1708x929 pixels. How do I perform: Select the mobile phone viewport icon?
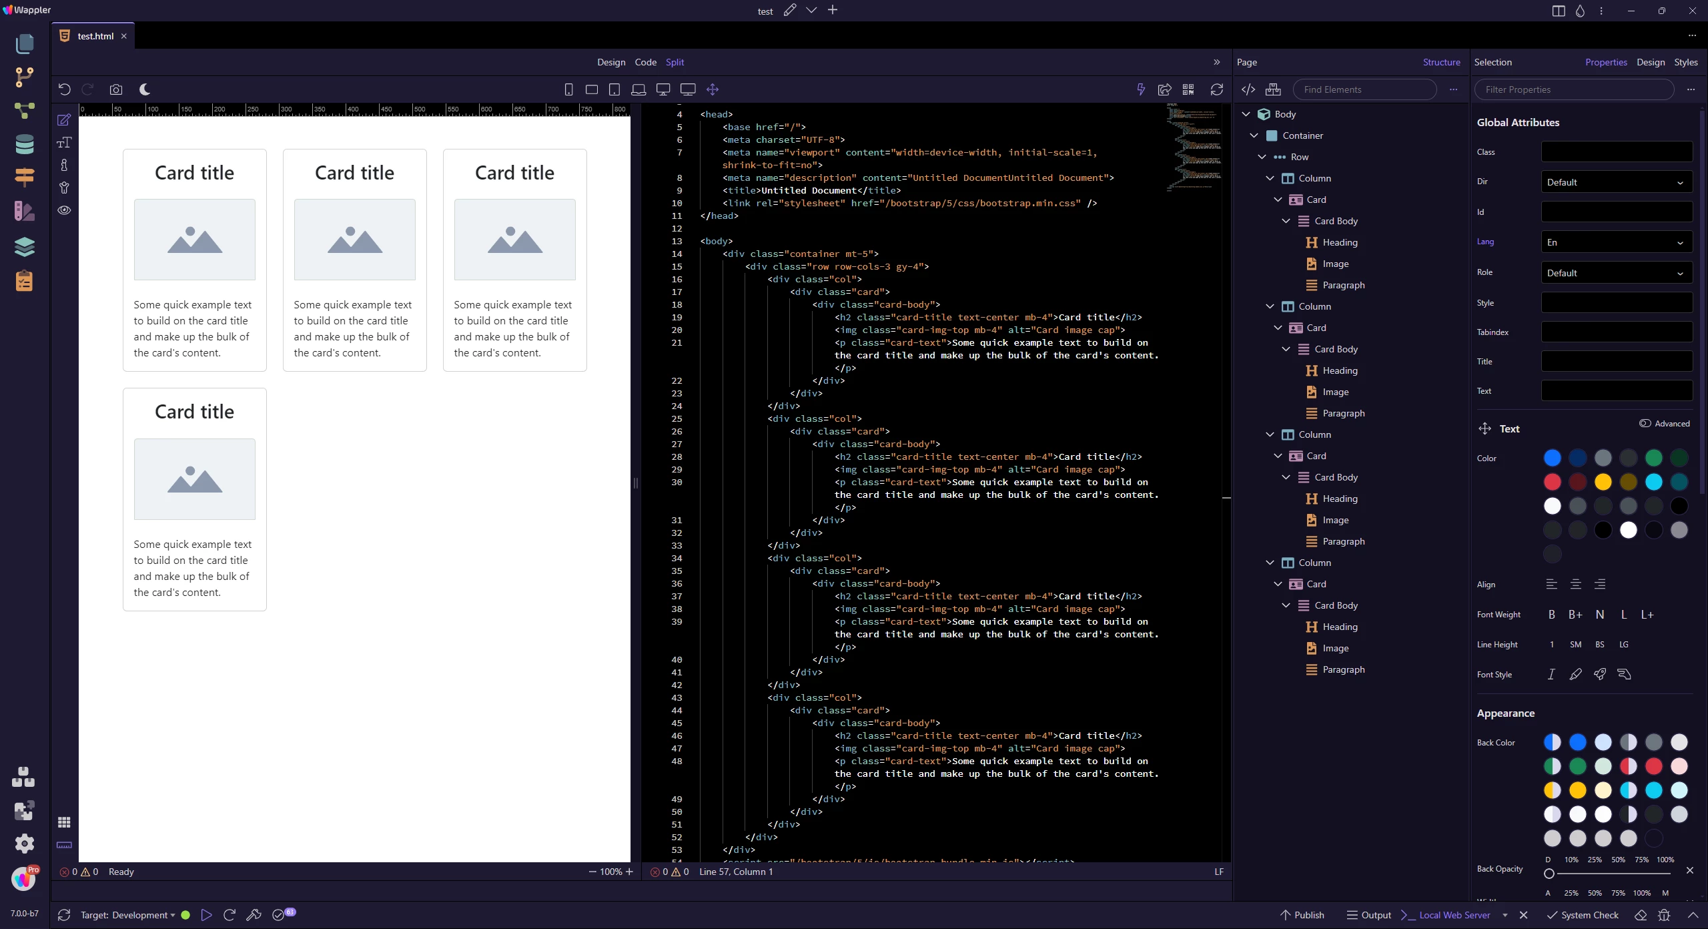(568, 89)
